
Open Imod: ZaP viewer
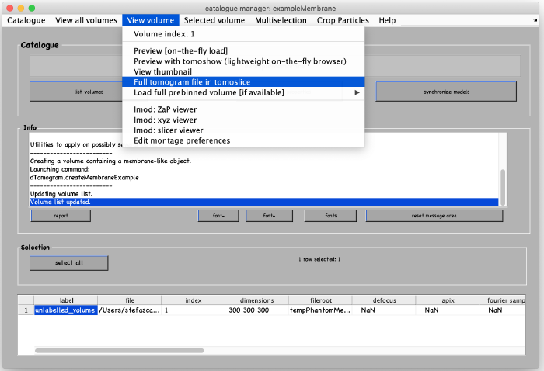pyautogui.click(x=243, y=109)
